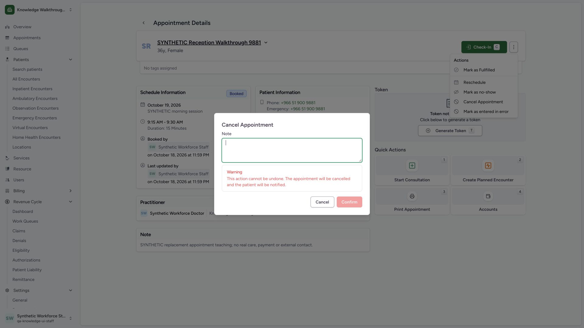Open the user account switcher chevrons
The image size is (584, 328).
(71, 318)
